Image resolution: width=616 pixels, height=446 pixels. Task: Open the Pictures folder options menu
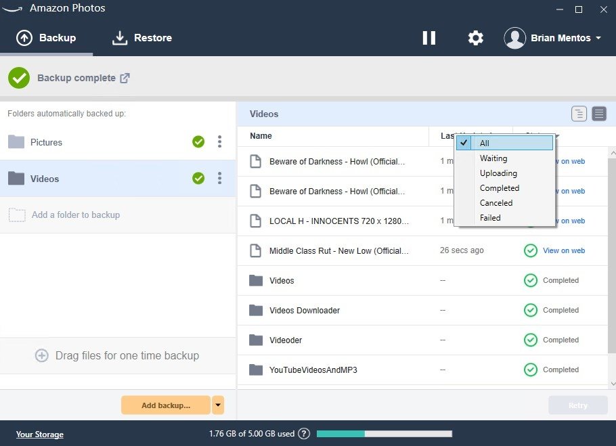tap(219, 141)
